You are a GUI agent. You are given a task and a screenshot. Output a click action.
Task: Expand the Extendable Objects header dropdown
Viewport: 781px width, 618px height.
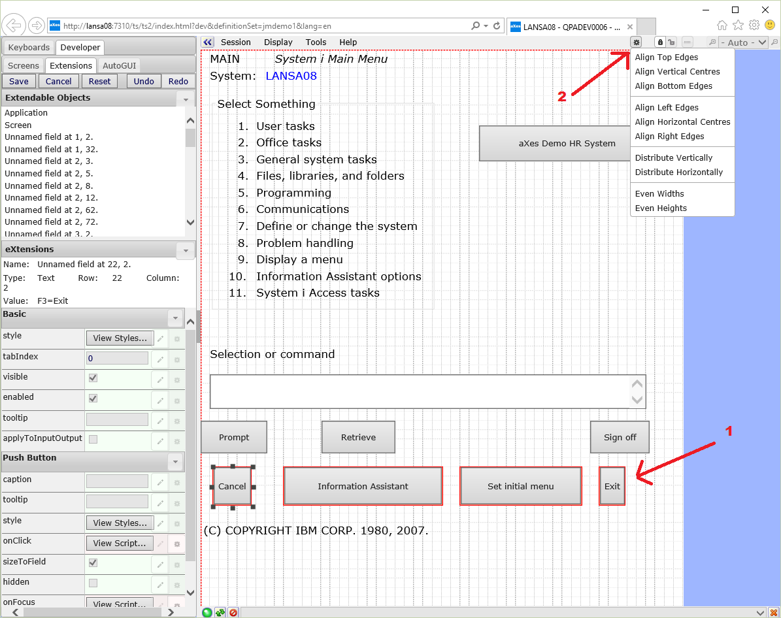click(x=186, y=99)
